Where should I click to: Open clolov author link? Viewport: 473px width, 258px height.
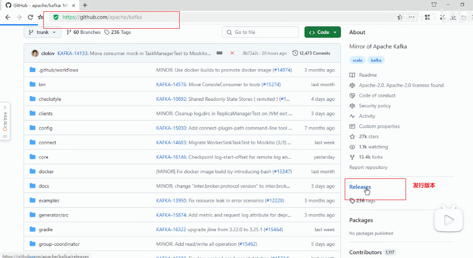[48, 53]
